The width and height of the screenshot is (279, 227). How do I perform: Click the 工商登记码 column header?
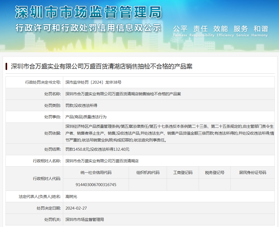183,172
